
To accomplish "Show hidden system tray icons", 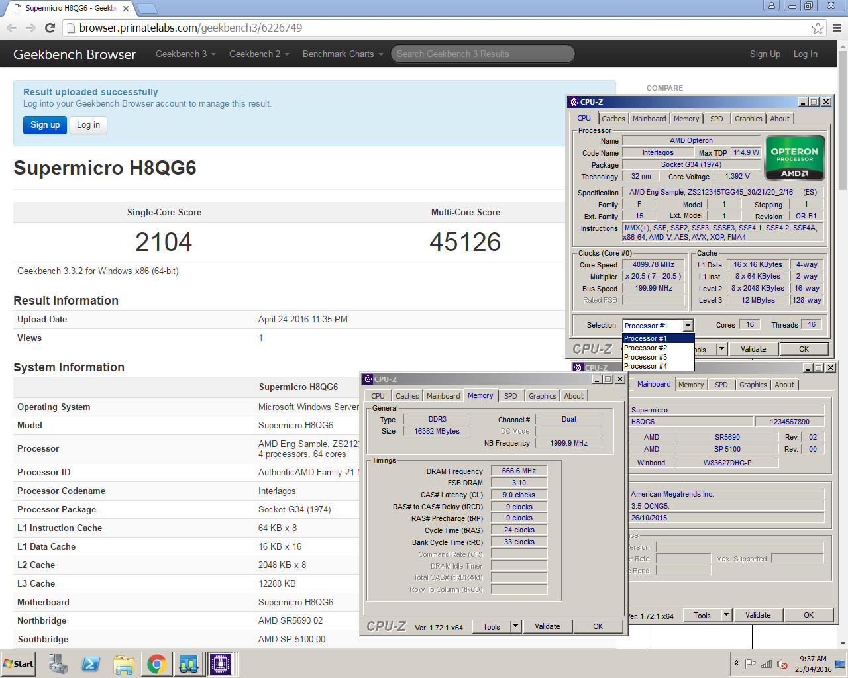I will [736, 663].
